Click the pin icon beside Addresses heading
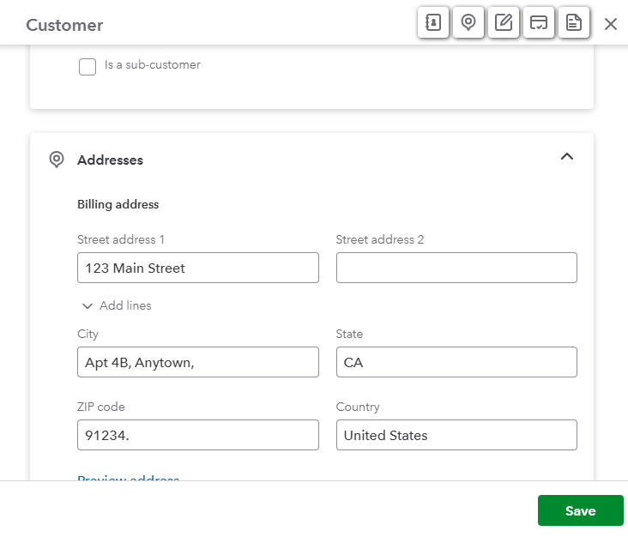628x537 pixels. tap(57, 160)
